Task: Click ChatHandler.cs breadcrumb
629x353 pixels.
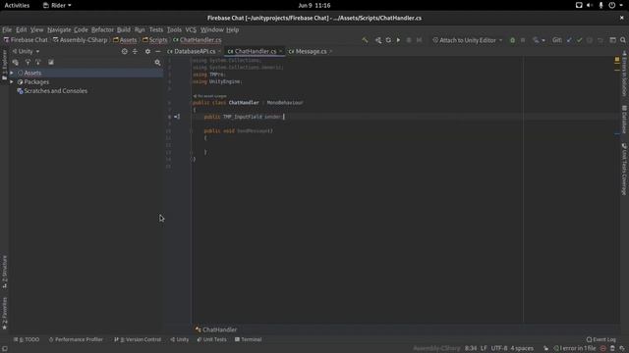Action: (x=197, y=40)
